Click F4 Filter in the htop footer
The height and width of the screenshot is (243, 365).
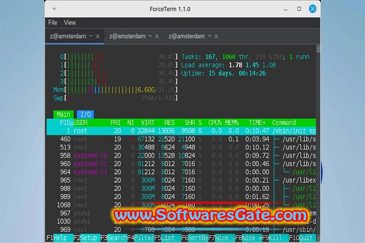pos(141,238)
